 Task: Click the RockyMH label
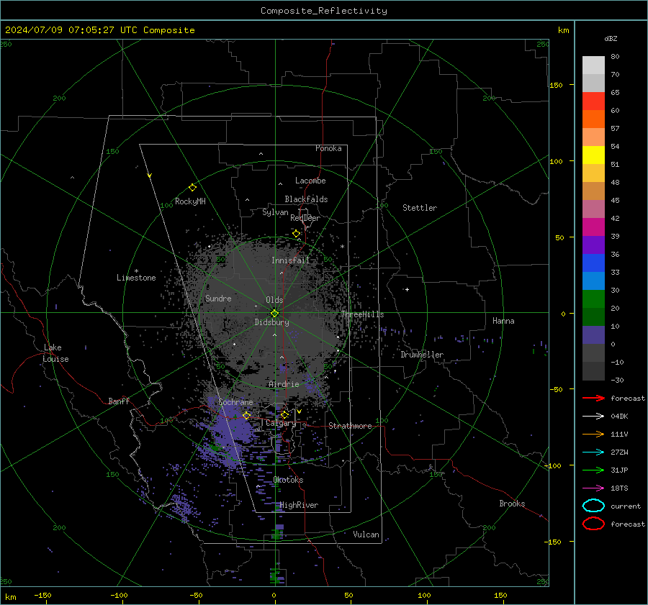[190, 201]
